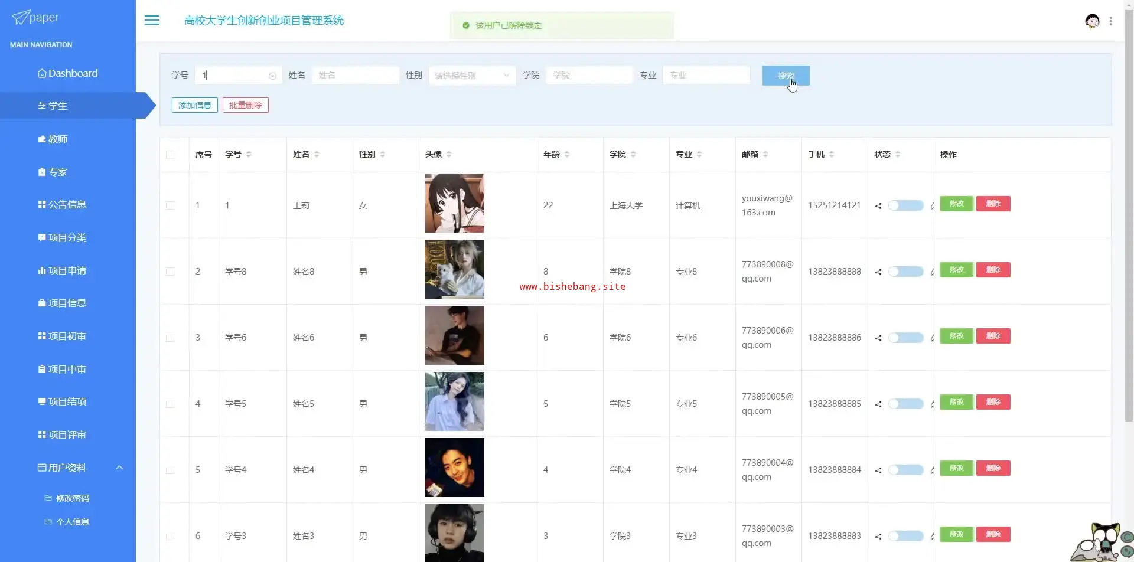The width and height of the screenshot is (1134, 562).
Task: Toggle the status switch for 王莉
Action: pos(906,205)
